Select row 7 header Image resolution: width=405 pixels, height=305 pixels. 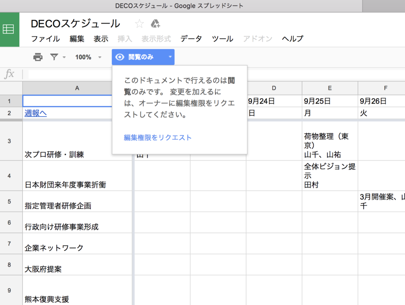click(11, 244)
